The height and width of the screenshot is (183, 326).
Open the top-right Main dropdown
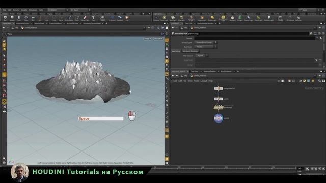pyautogui.click(x=309, y=10)
